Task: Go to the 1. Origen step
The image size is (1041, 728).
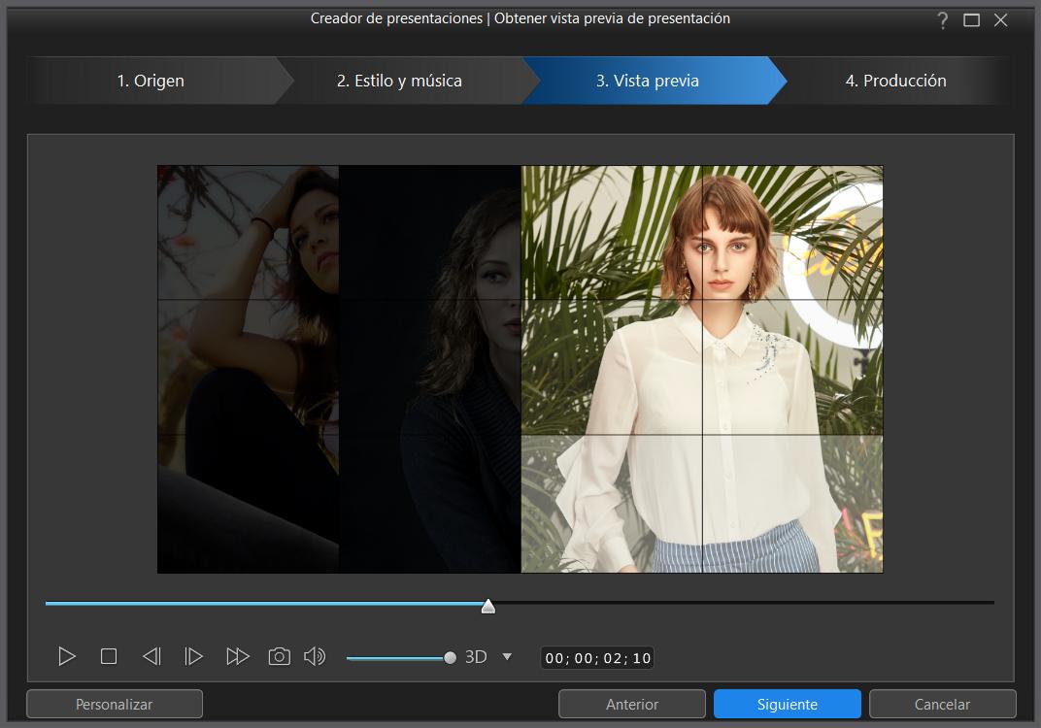Action: click(x=151, y=81)
